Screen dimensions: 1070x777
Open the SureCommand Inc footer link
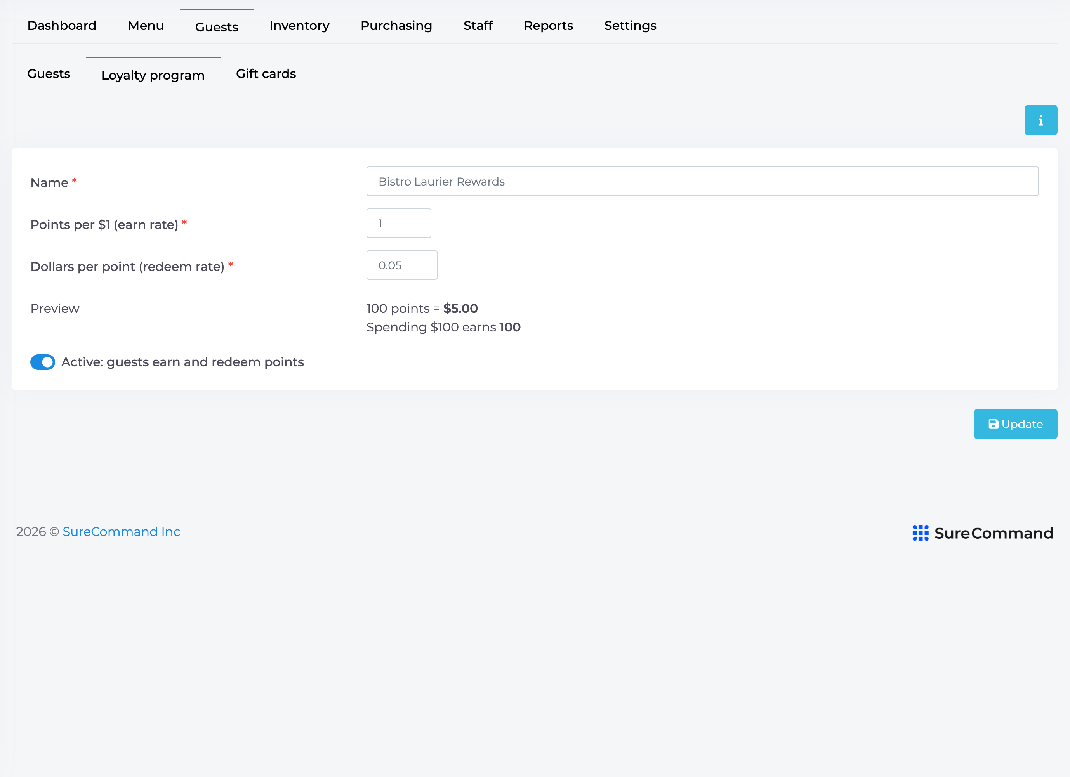(121, 532)
